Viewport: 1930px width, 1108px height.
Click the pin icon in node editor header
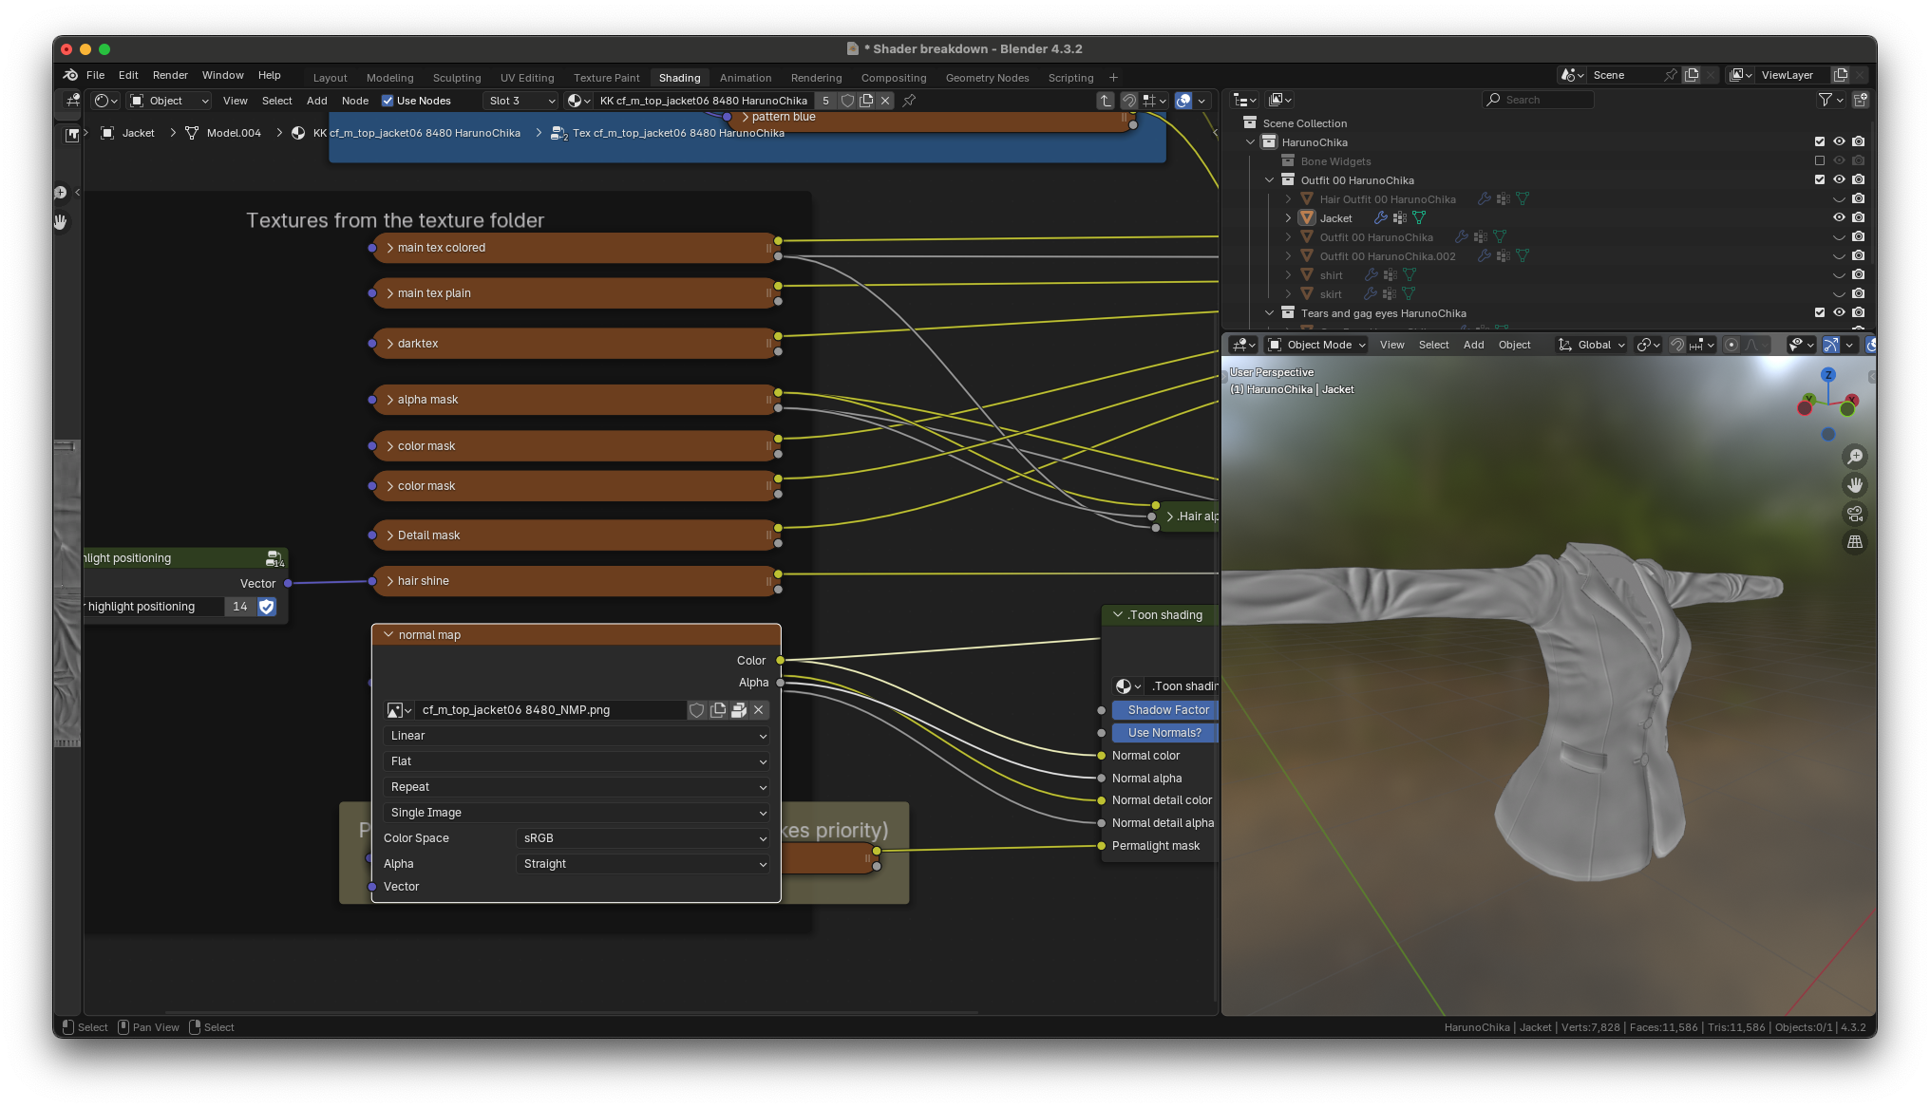pyautogui.click(x=909, y=101)
